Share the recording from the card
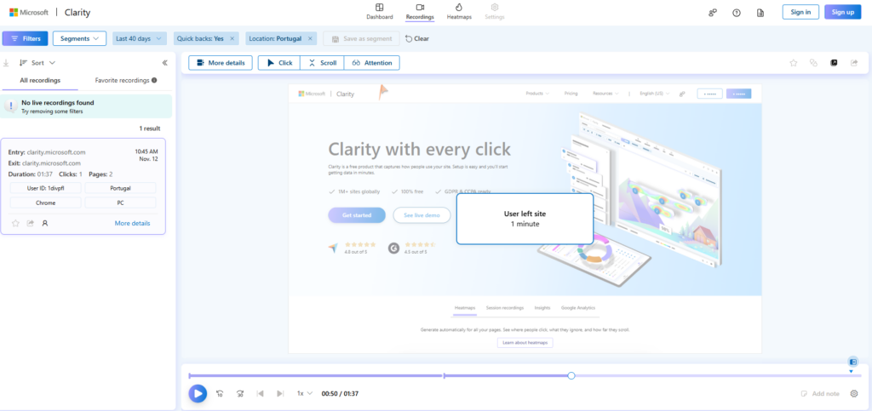Screen dimensions: 872x411 31,223
